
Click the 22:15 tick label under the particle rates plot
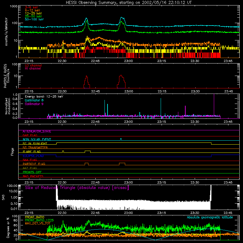pos(29,91)
